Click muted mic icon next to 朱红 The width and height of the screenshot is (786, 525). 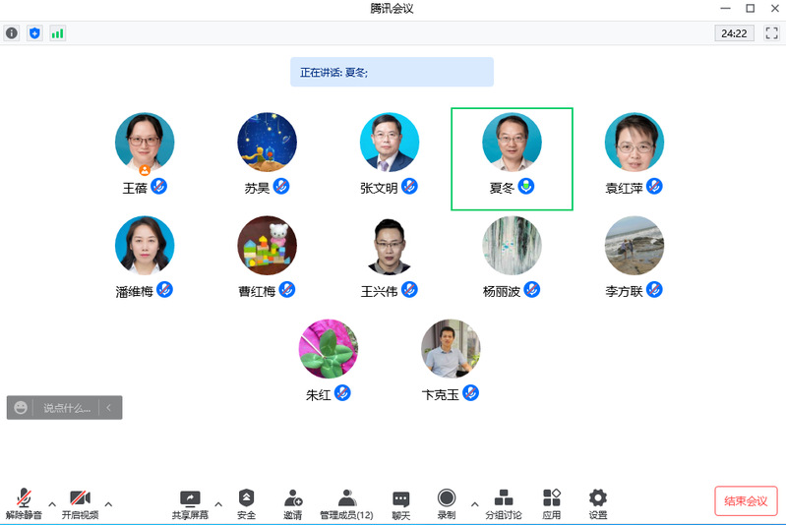click(342, 392)
